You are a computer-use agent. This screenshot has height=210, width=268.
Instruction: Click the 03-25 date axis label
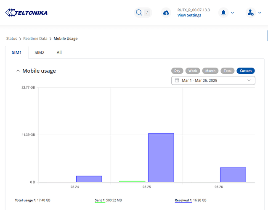click(147, 187)
